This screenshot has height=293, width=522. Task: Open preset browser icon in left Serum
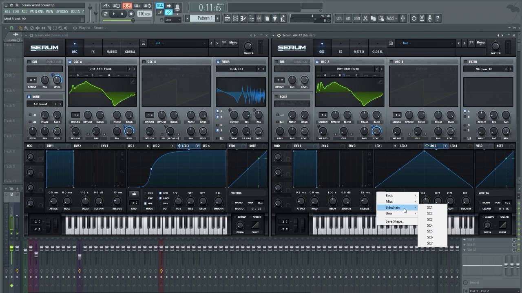224,43
